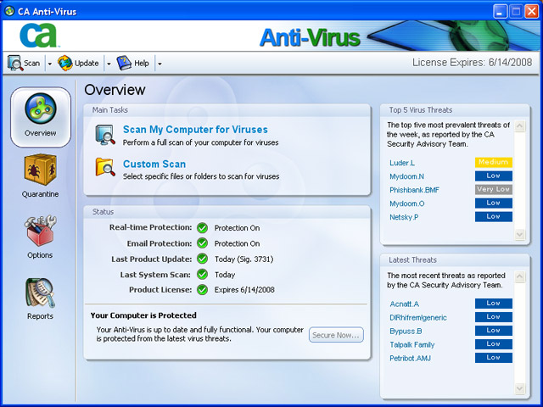Click the Update globe toolbar icon
543x407 pixels.
coord(65,64)
